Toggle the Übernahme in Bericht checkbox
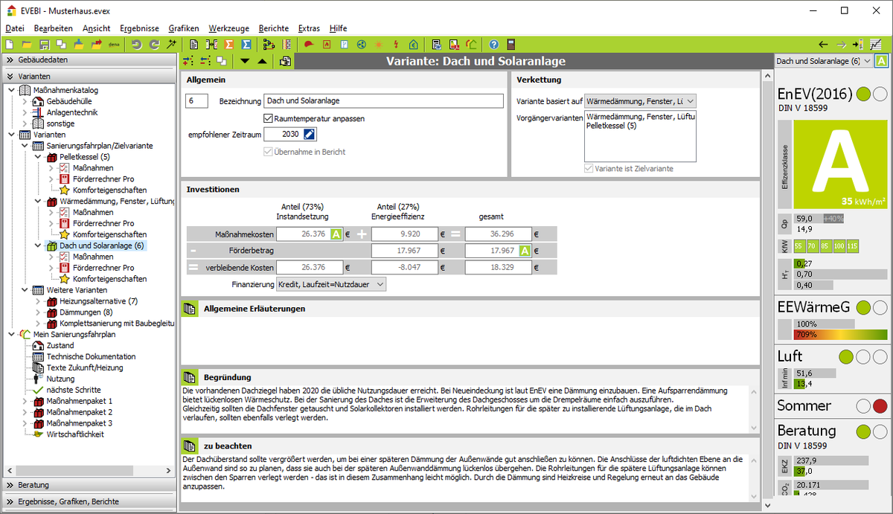893x514 pixels. click(x=269, y=152)
